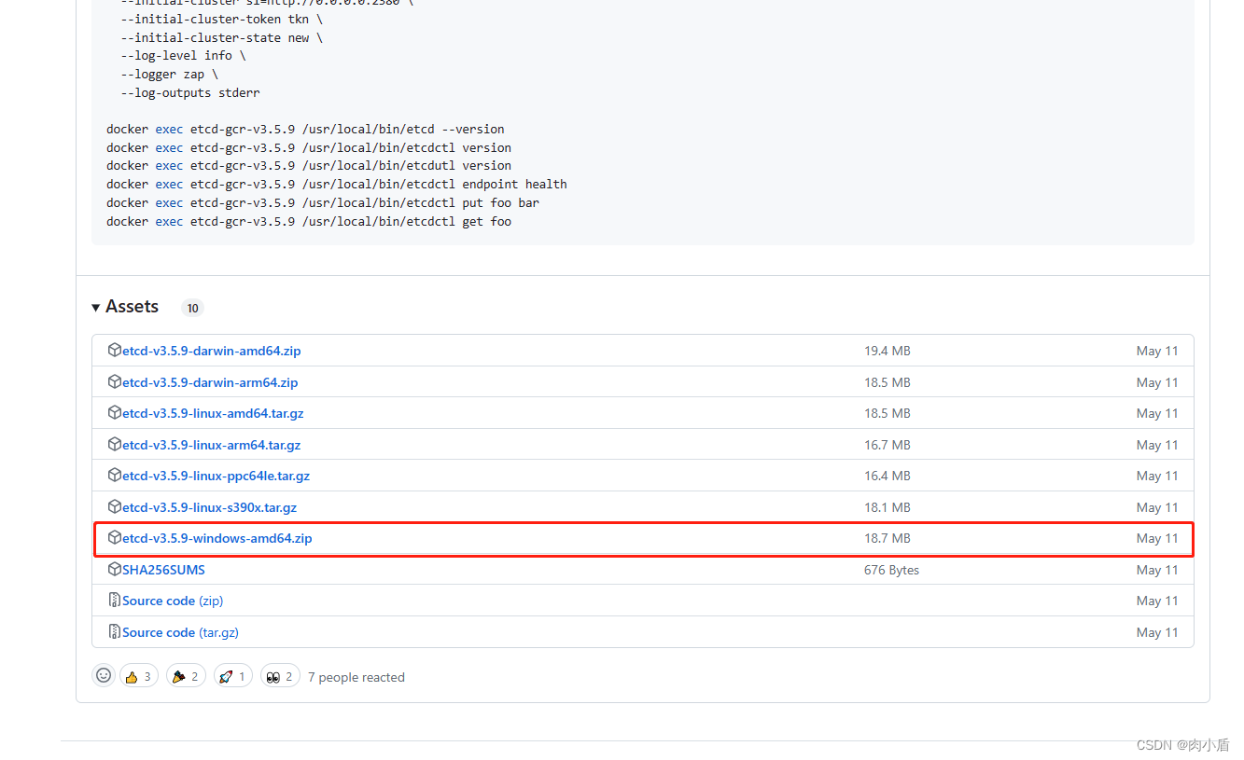This screenshot has width=1244, height=760.
Task: Click May 11 date in windows-amd64 row
Action: pyautogui.click(x=1157, y=538)
